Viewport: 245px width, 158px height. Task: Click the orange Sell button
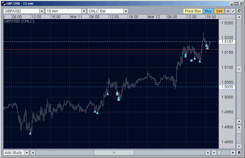point(219,11)
